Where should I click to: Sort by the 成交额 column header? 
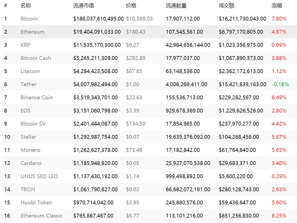tap(226, 6)
